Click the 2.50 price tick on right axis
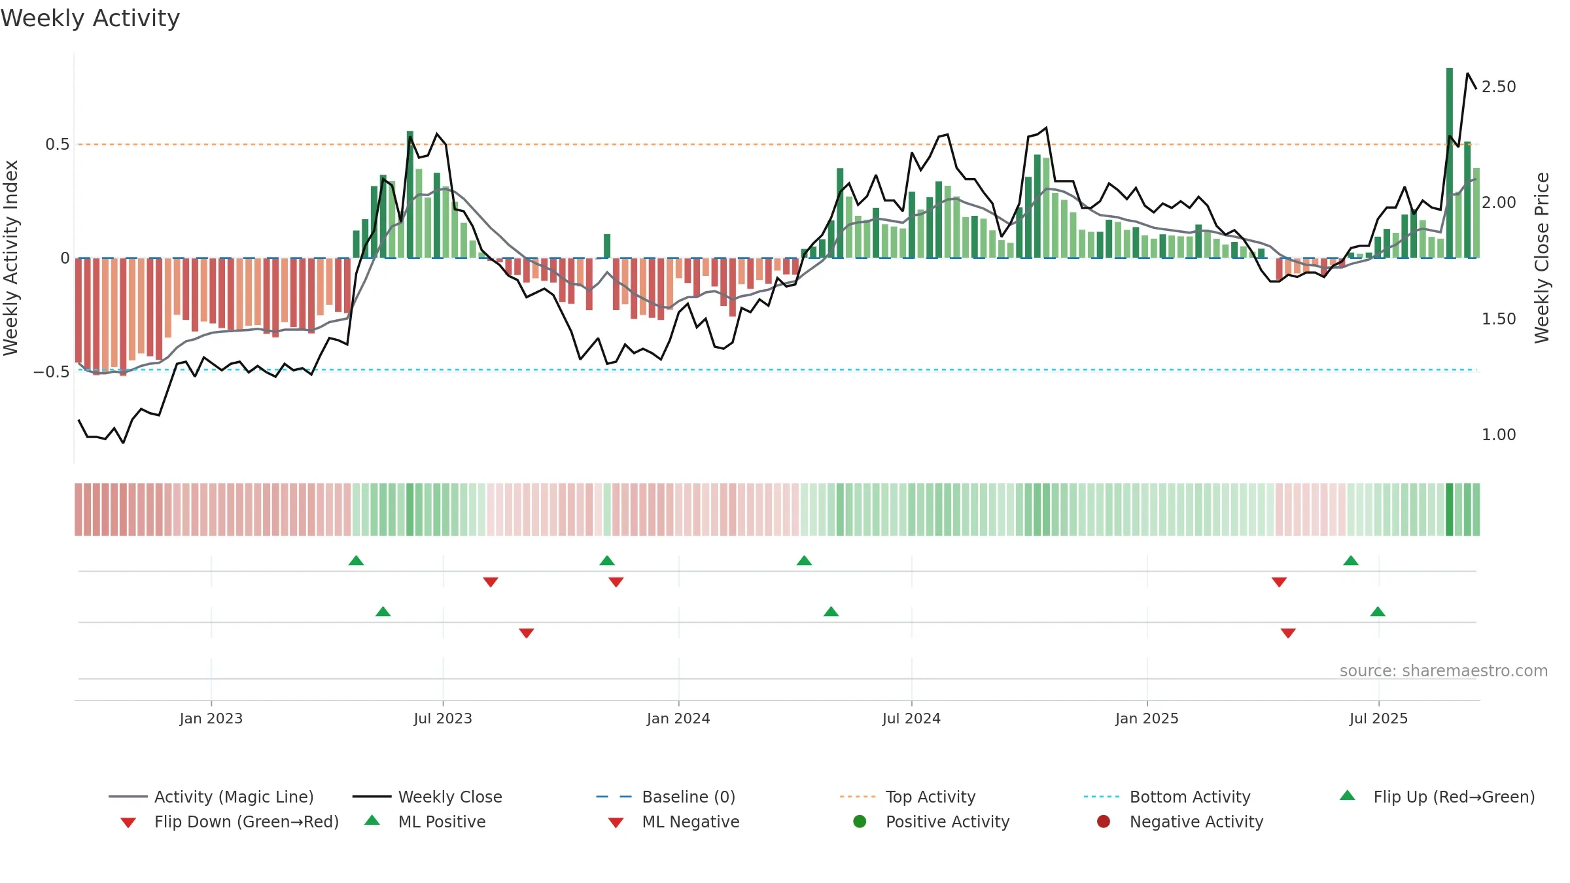The width and height of the screenshot is (1570, 883). click(x=1499, y=87)
